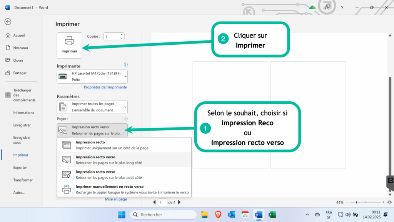This screenshot has height=222, width=394.
Task: Click the zoom to page icon
Action: point(389,202)
